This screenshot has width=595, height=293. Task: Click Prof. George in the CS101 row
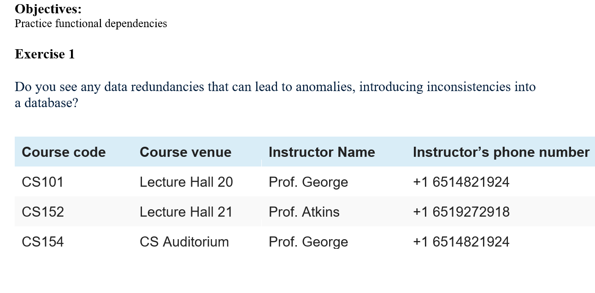[308, 182]
